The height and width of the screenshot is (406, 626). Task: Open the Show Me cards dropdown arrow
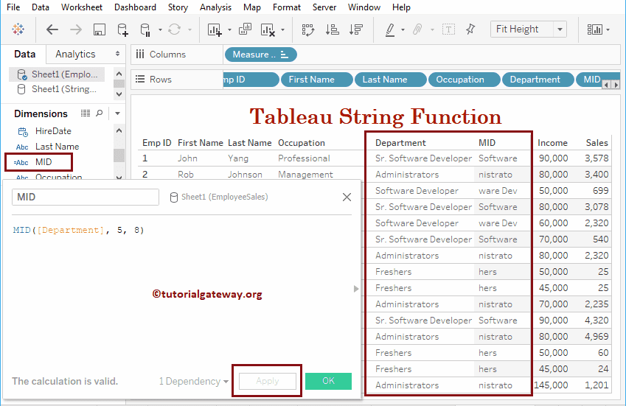point(608,30)
